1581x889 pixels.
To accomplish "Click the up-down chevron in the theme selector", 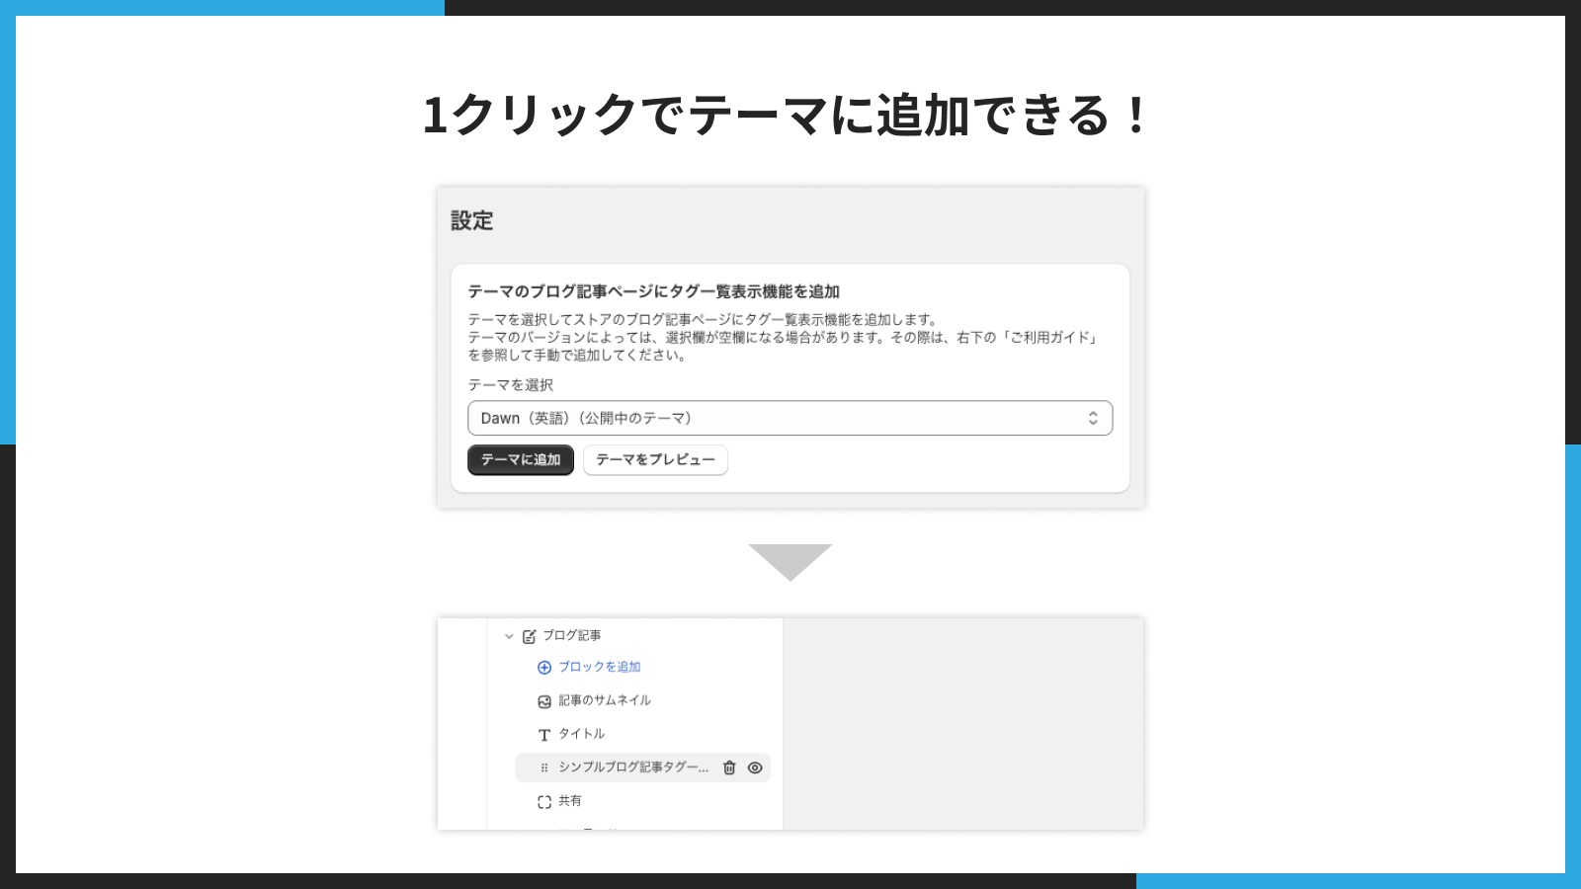I will (x=1094, y=418).
